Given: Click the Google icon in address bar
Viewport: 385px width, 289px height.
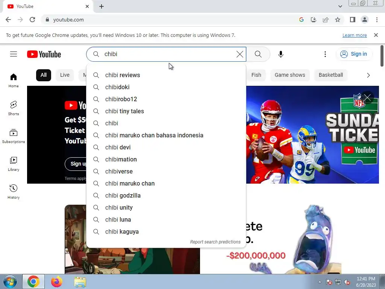Looking at the screenshot, I should (x=301, y=20).
